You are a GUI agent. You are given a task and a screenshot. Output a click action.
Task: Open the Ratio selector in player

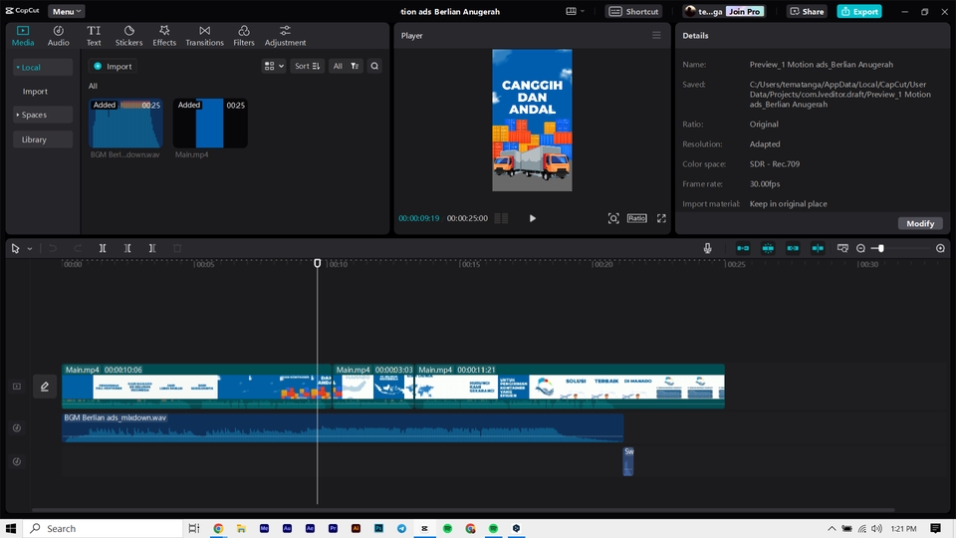click(636, 218)
